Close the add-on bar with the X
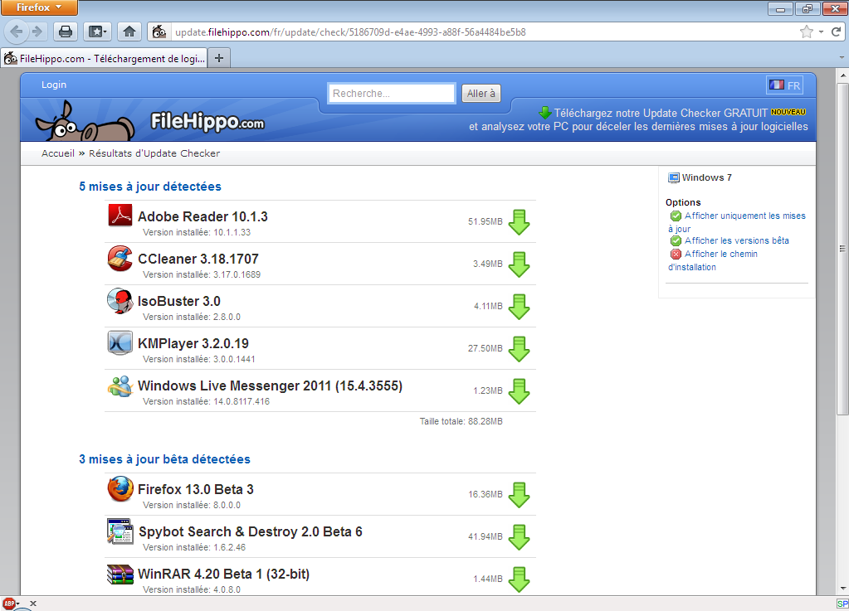849x611 pixels. click(x=33, y=604)
